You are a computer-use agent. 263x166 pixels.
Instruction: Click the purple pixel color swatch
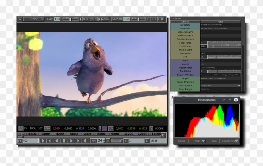coord(105,128)
